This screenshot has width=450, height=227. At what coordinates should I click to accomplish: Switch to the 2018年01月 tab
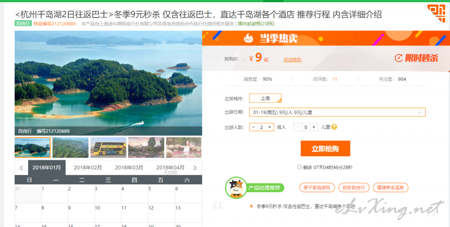tap(47, 168)
